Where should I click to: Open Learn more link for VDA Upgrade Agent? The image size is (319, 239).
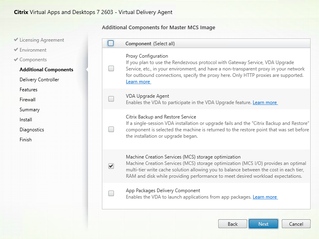265,102
